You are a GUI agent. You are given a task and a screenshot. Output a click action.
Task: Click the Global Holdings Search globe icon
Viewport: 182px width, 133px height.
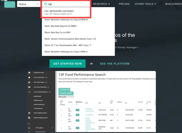(x=29, y=118)
